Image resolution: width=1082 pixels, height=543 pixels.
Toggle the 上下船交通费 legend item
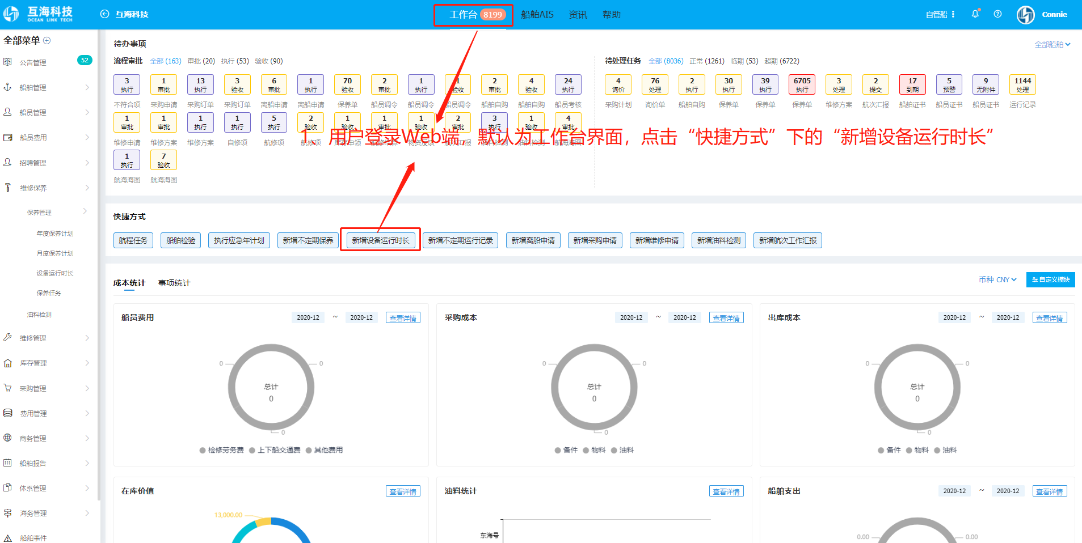pos(275,450)
